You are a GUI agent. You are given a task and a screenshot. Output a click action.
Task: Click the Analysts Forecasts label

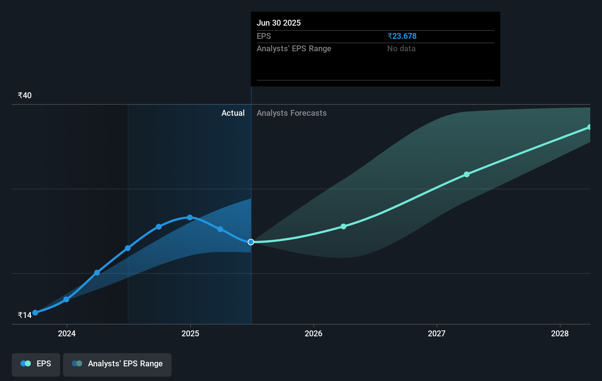(x=291, y=113)
